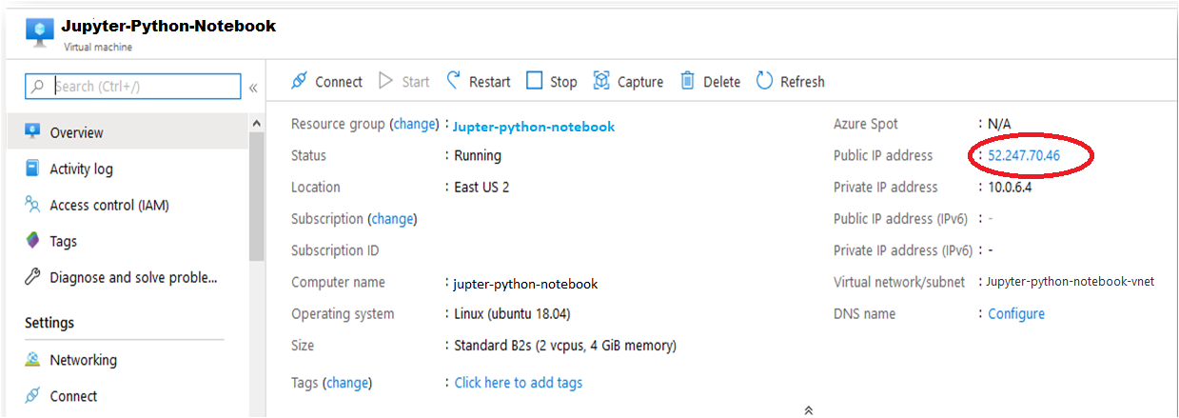Click the Networking icon under Settings
The image size is (1179, 418).
pyautogui.click(x=33, y=360)
